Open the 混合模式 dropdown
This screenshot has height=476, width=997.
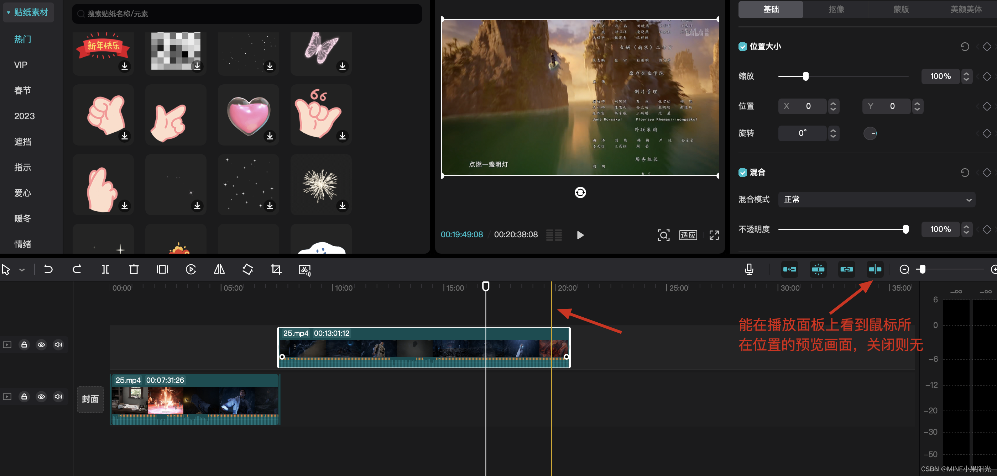(877, 200)
